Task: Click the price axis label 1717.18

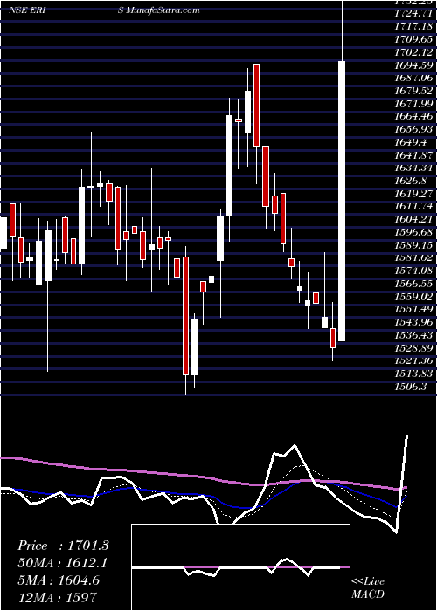Action: [414, 27]
